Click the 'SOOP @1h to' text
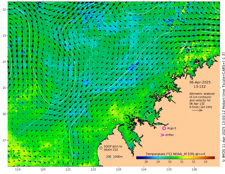Image resolution: width=225 pixels, height=174 pixels. pos(113,146)
